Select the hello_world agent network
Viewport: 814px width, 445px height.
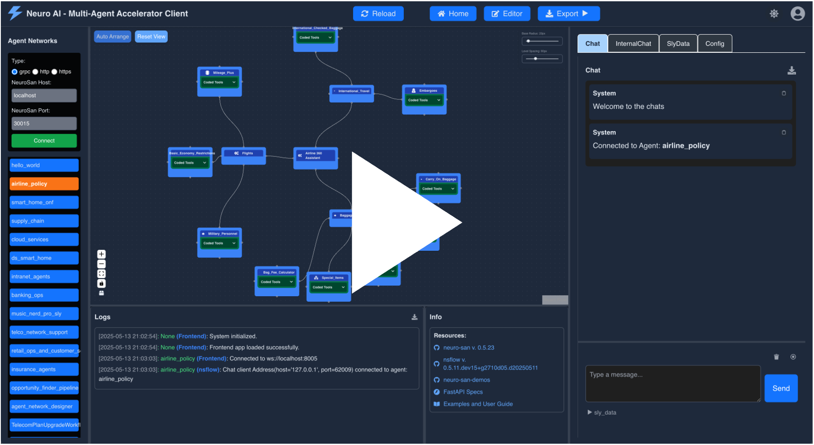coord(44,165)
